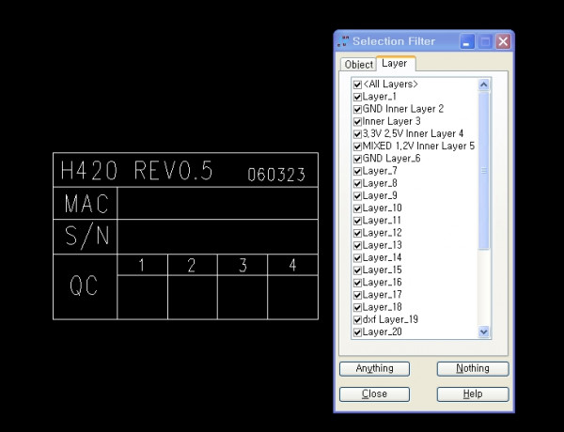Screen dimensions: 564x432
Task: Select the H420 REV0.5 text
Action: (136, 170)
